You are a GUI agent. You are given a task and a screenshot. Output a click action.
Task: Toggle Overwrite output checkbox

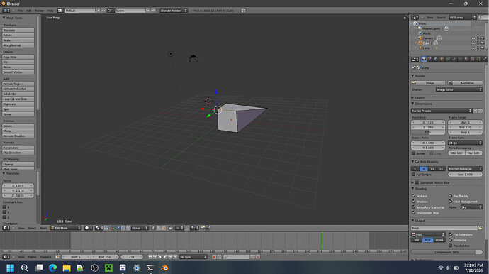(450, 240)
